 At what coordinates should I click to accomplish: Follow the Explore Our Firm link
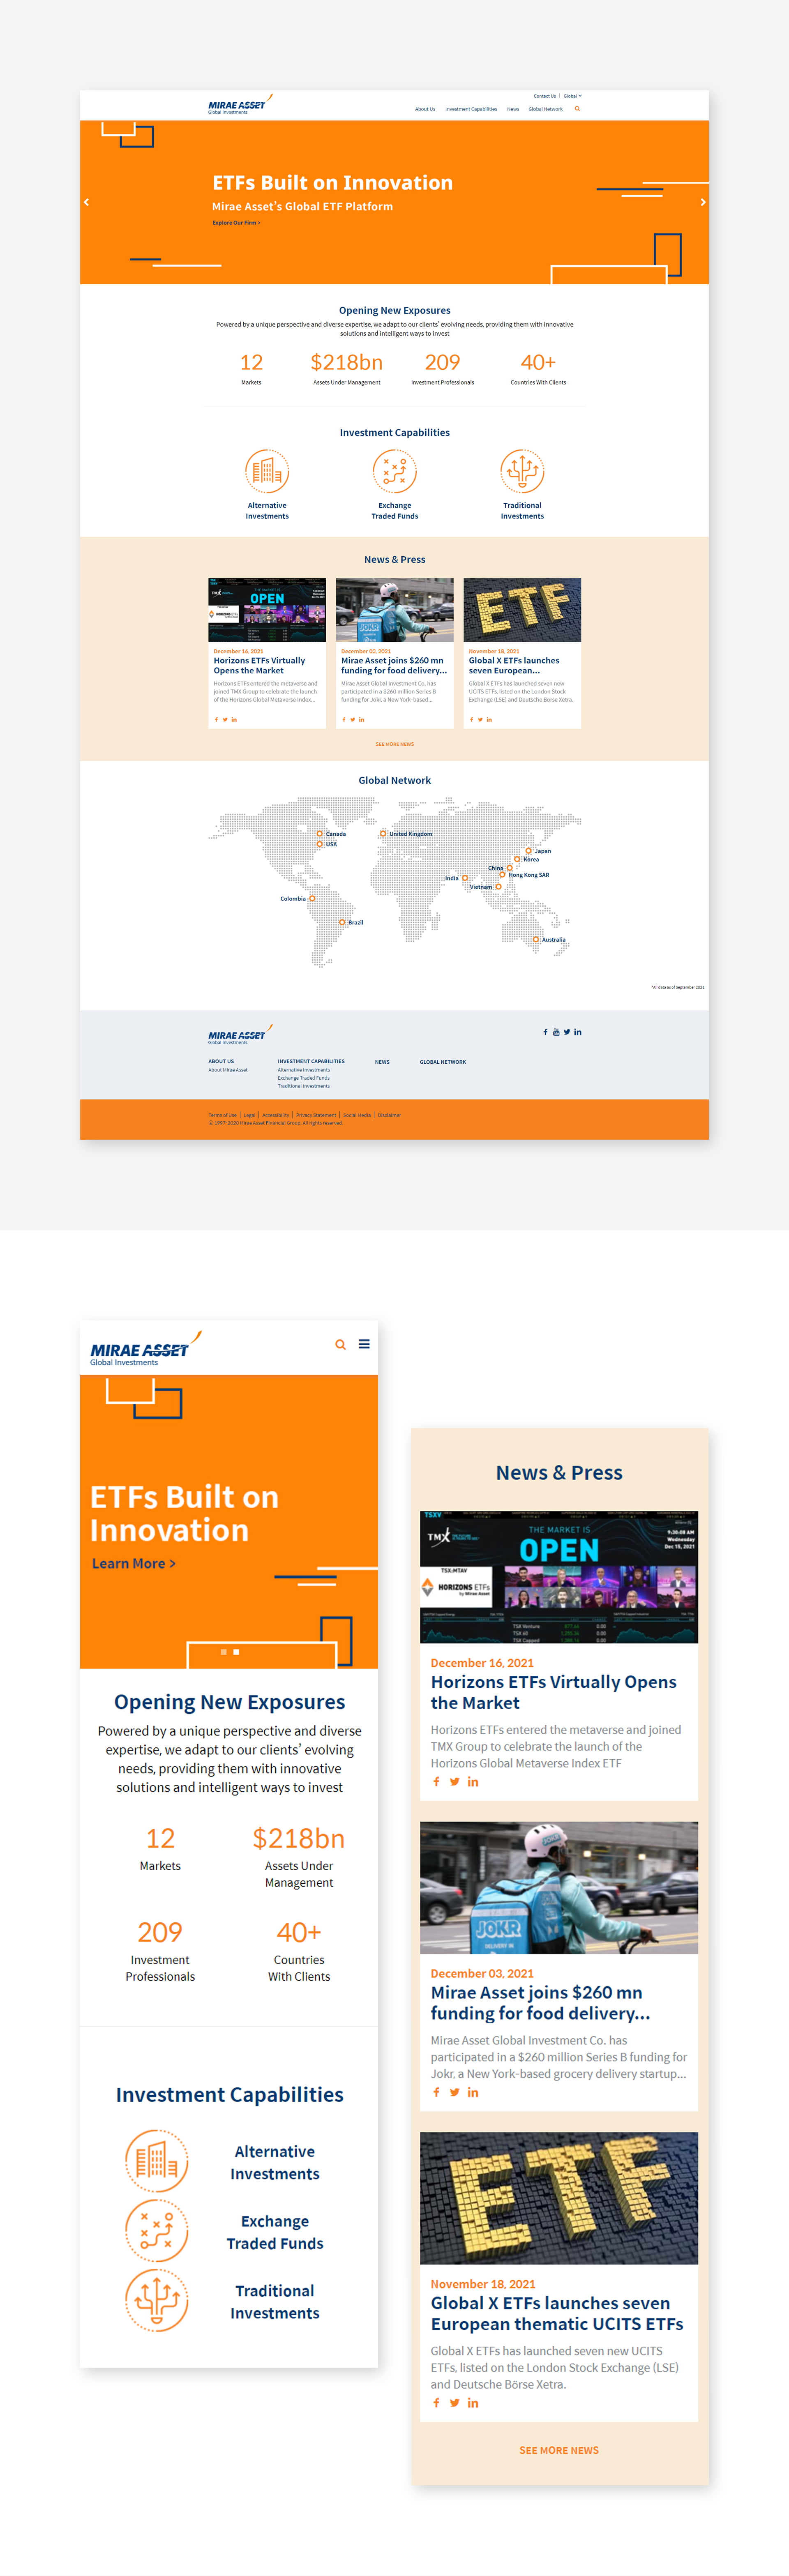pyautogui.click(x=236, y=223)
